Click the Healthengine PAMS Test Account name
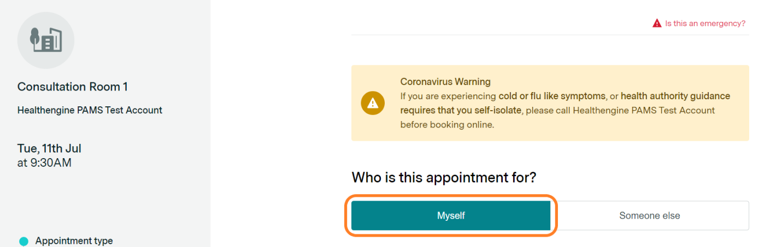This screenshot has height=247, width=776. tap(90, 110)
